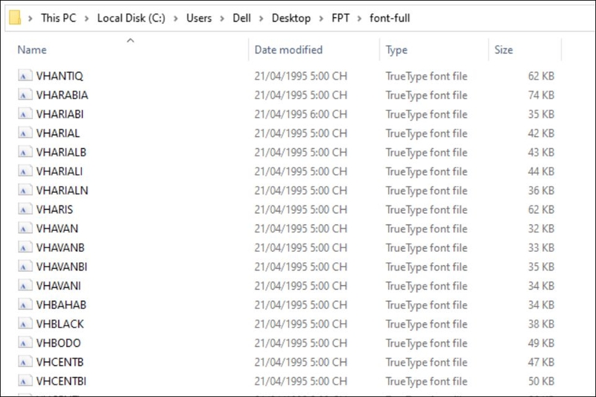Click the 38 KB size value
This screenshot has height=397, width=596.
pos(541,324)
